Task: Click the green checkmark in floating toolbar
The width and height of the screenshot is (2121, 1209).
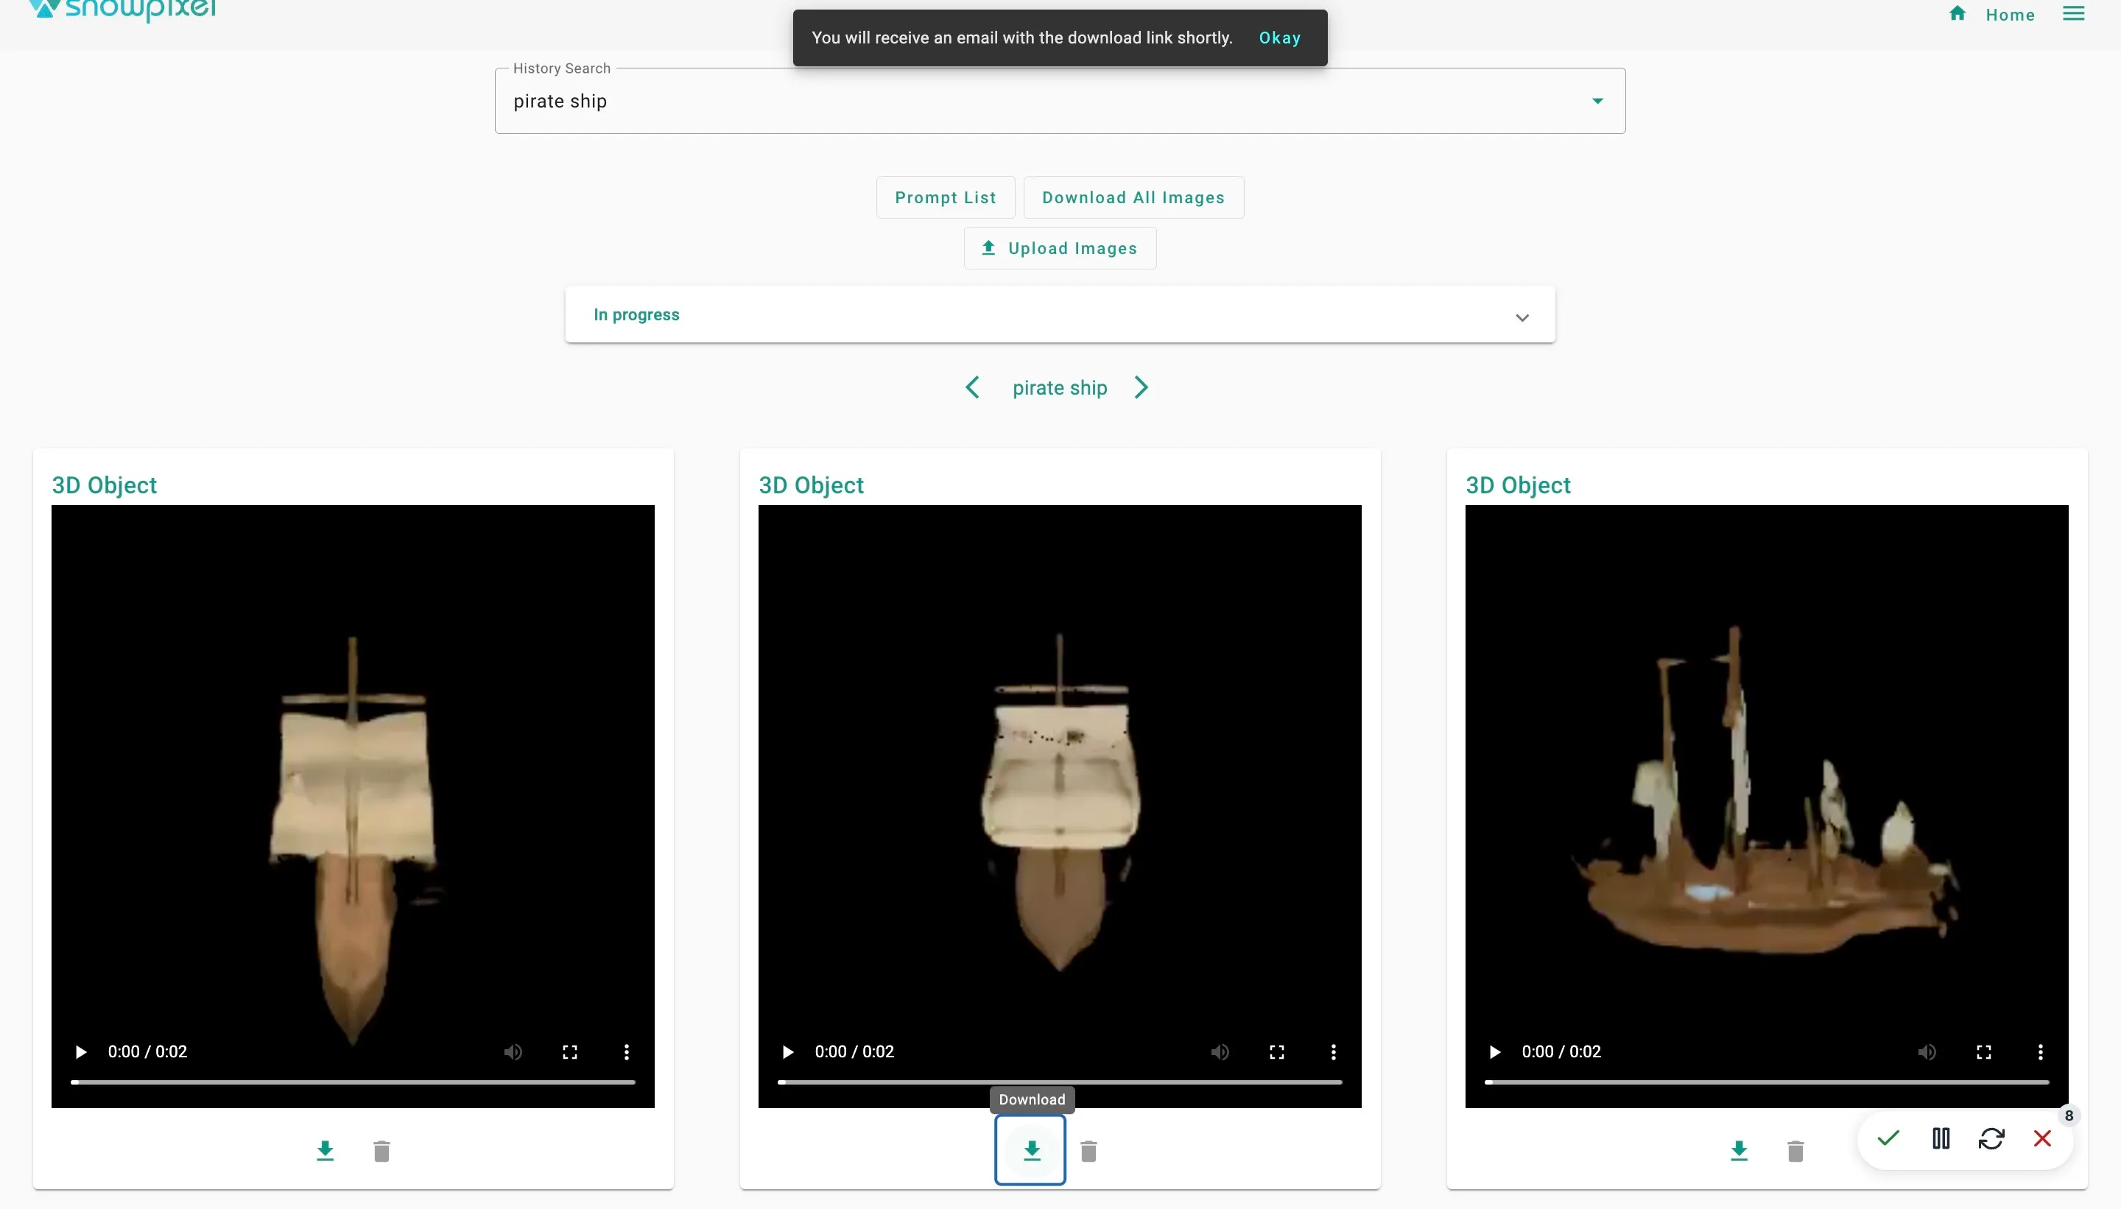Action: (x=1888, y=1138)
